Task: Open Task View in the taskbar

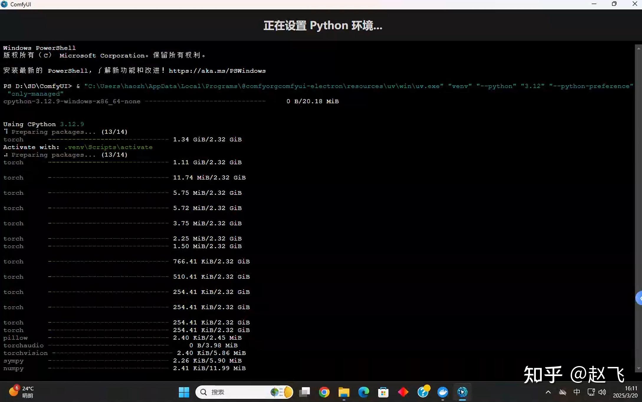Action: 305,392
